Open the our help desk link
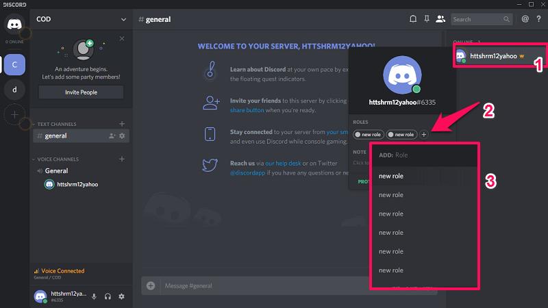Screen dimensions: 548x308 click(x=283, y=163)
